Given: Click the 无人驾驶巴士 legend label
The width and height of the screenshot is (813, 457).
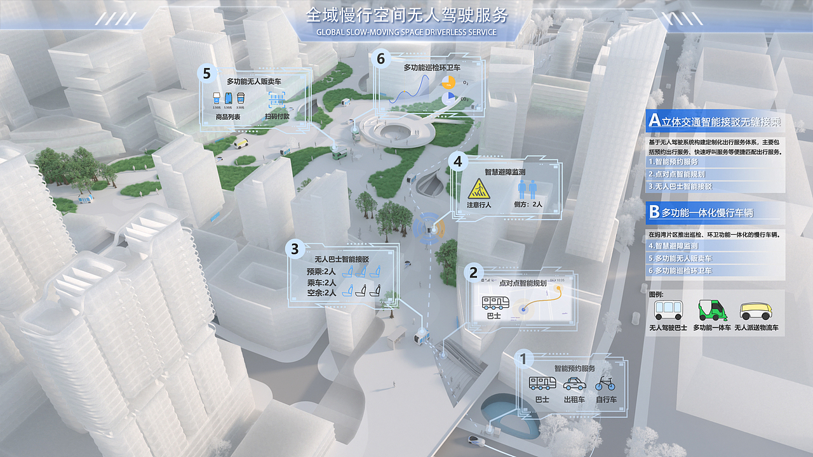Looking at the screenshot, I should tap(668, 328).
